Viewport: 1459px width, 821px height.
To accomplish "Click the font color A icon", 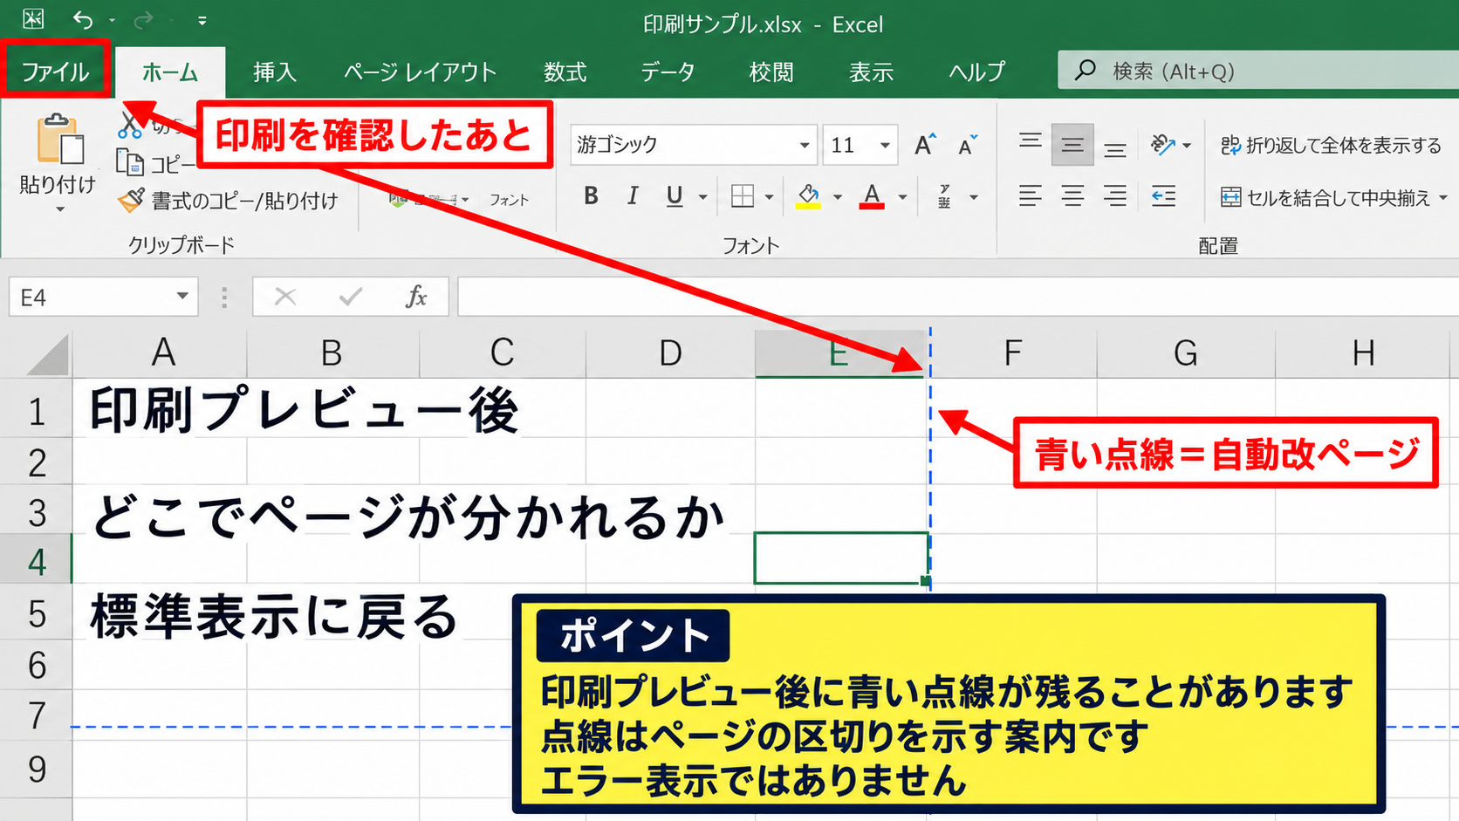I will [x=872, y=196].
